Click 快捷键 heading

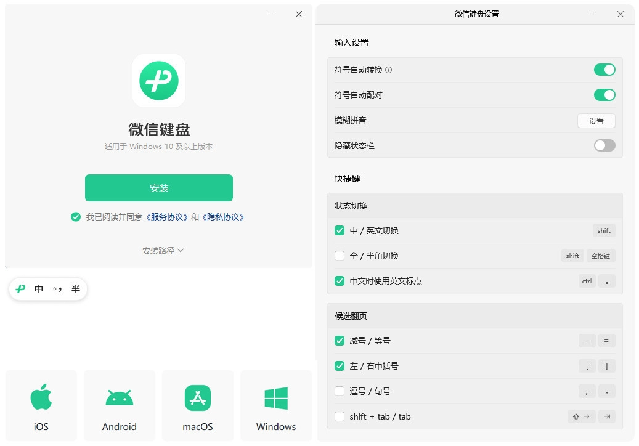tap(347, 179)
